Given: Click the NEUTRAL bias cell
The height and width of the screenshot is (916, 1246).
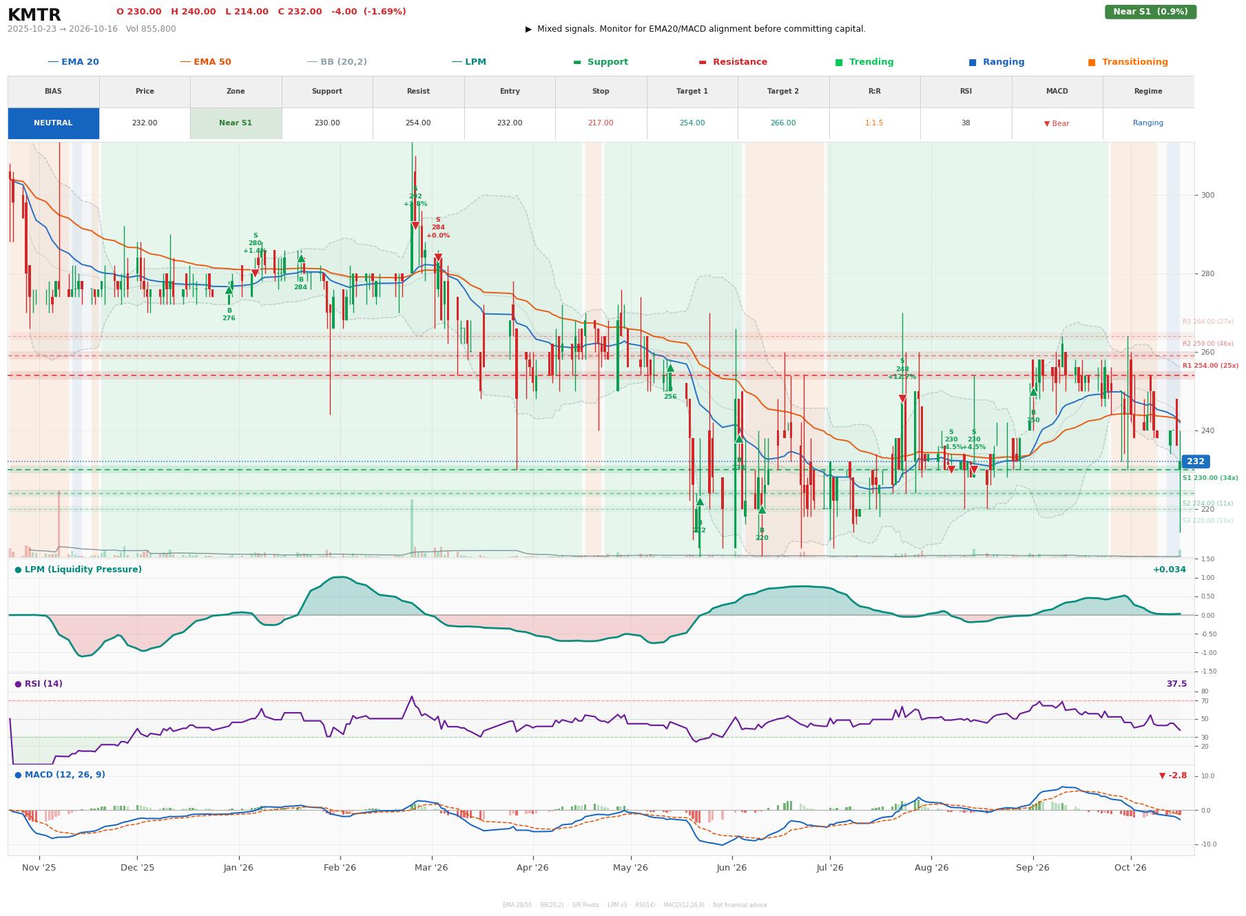Looking at the screenshot, I should (x=53, y=123).
